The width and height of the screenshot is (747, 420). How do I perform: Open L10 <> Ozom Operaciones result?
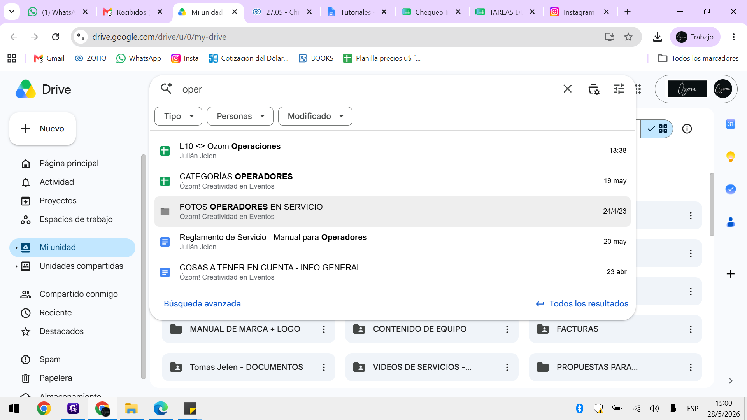coord(393,150)
